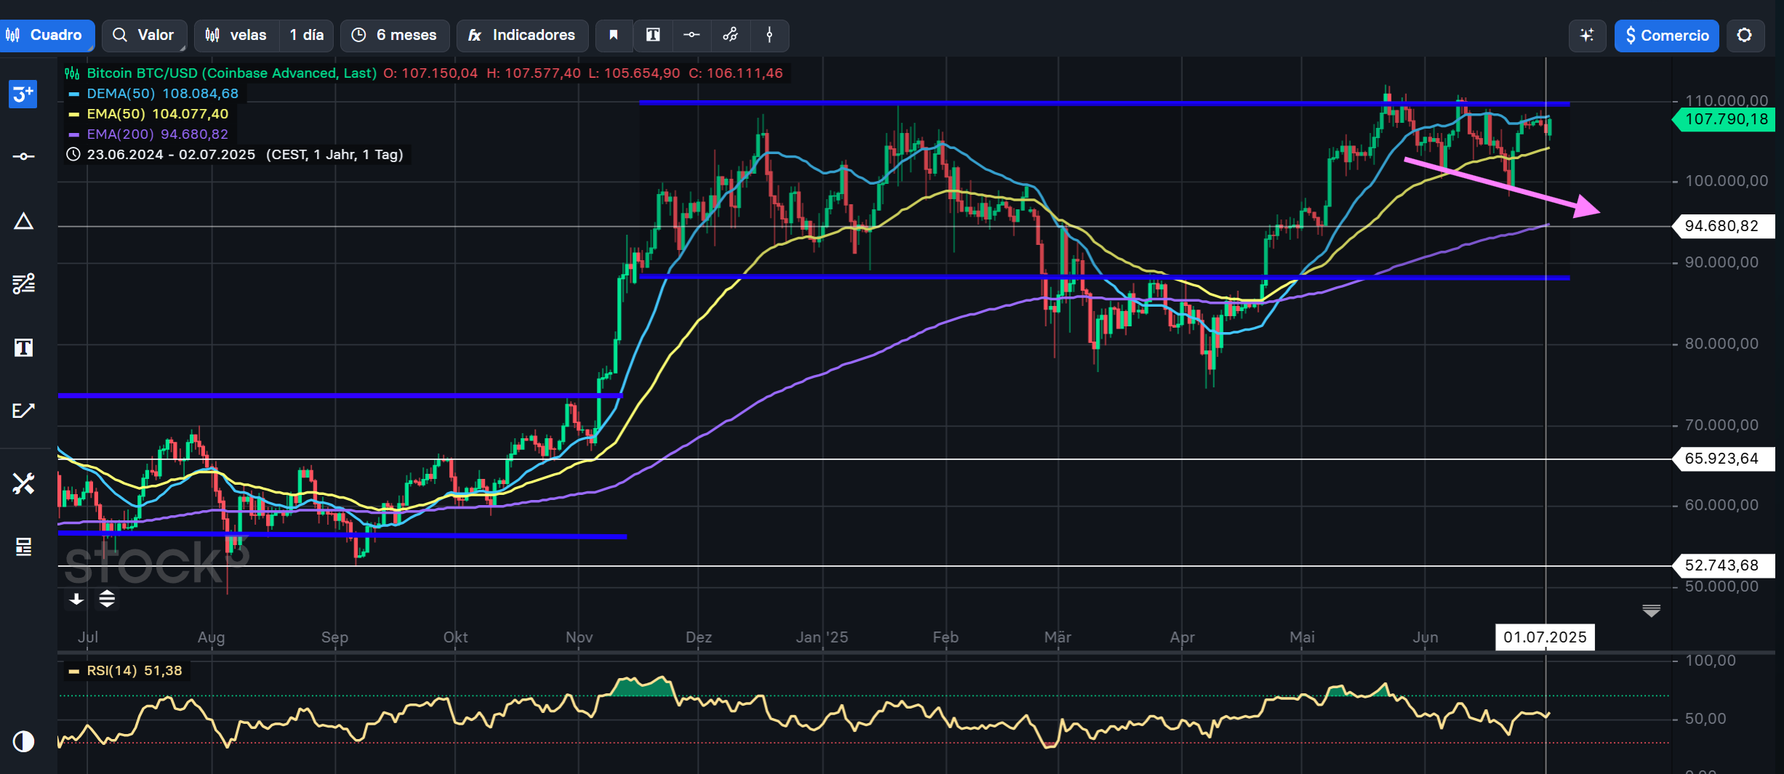Click the 01.07.2025 date marker on time axis
The height and width of the screenshot is (774, 1784).
[1544, 637]
